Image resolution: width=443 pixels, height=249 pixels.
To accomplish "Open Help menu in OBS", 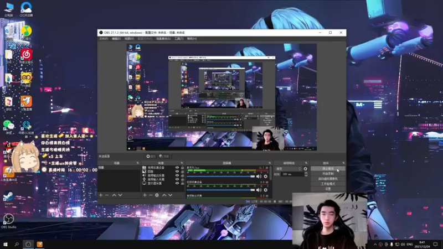I will click(x=192, y=39).
